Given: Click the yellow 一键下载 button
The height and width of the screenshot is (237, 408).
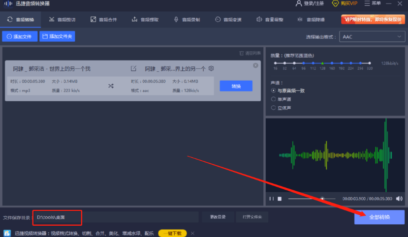Looking at the screenshot, I should (x=172, y=233).
